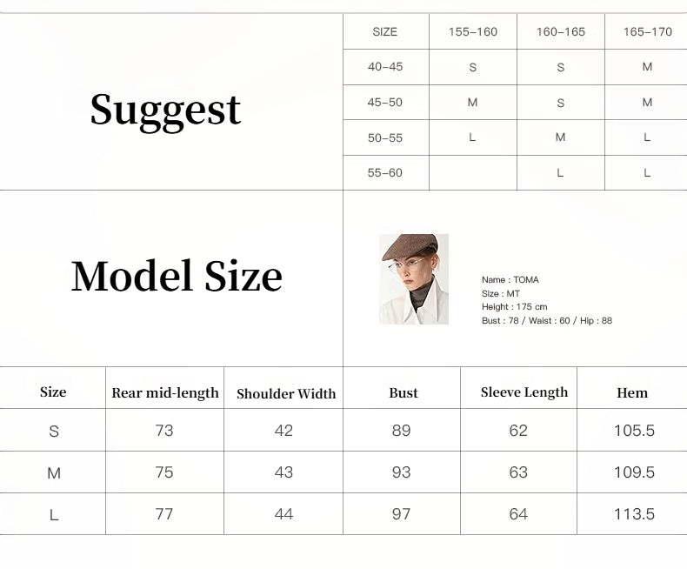This screenshot has width=687, height=569.
Task: Click the Bust / Waist / Hip measurements line
Action: click(547, 321)
